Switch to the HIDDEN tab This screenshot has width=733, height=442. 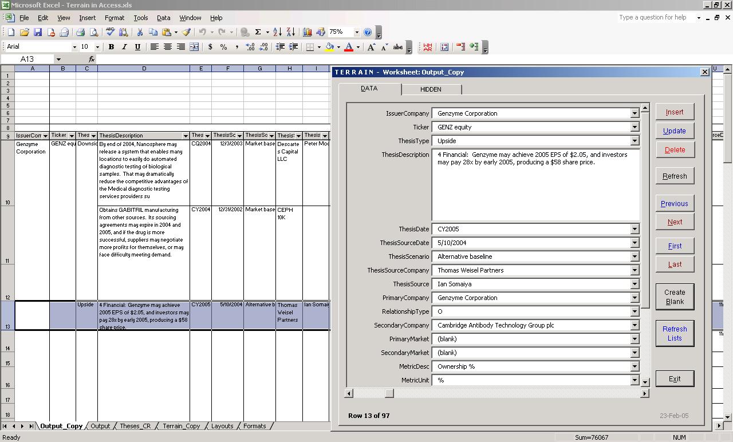click(431, 89)
